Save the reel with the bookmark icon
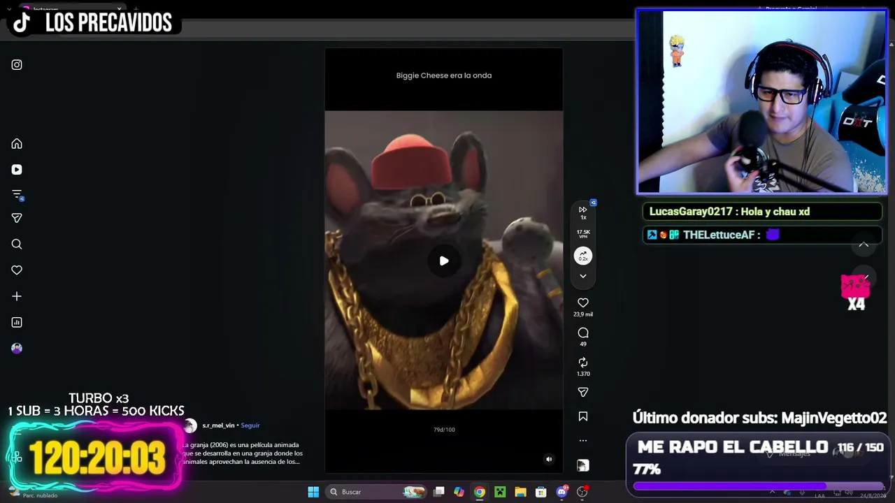This screenshot has width=895, height=503. (x=583, y=416)
